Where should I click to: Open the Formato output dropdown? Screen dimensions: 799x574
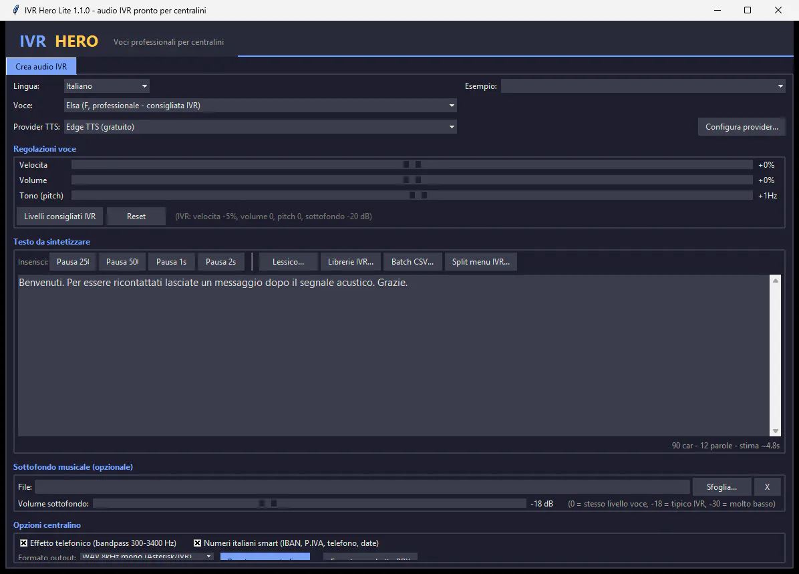(x=147, y=557)
